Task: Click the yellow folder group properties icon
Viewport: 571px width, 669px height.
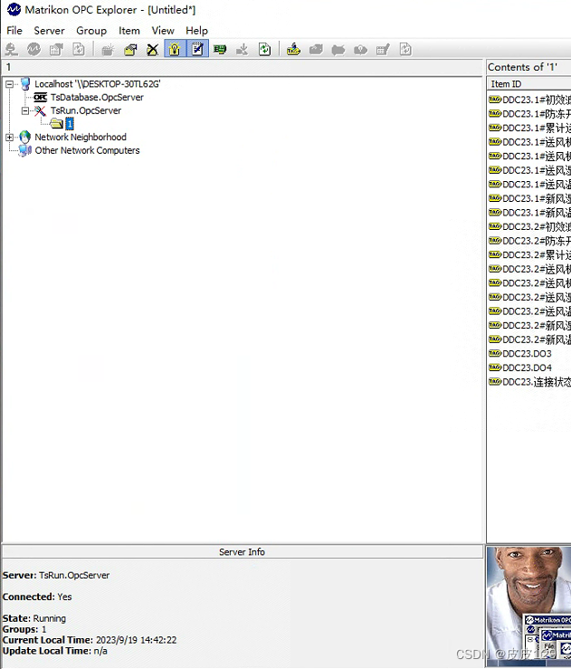Action: [130, 50]
